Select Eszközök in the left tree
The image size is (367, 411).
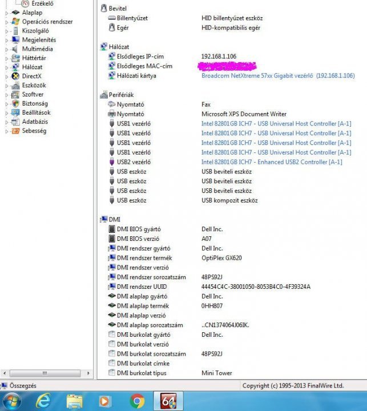pos(34,85)
